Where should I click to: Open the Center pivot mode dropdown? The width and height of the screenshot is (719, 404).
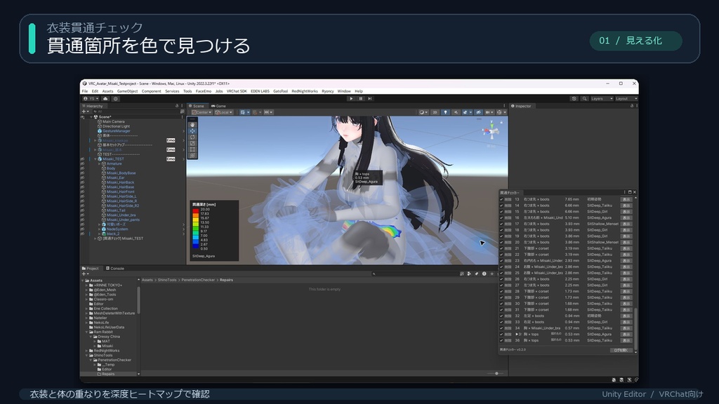pos(202,112)
